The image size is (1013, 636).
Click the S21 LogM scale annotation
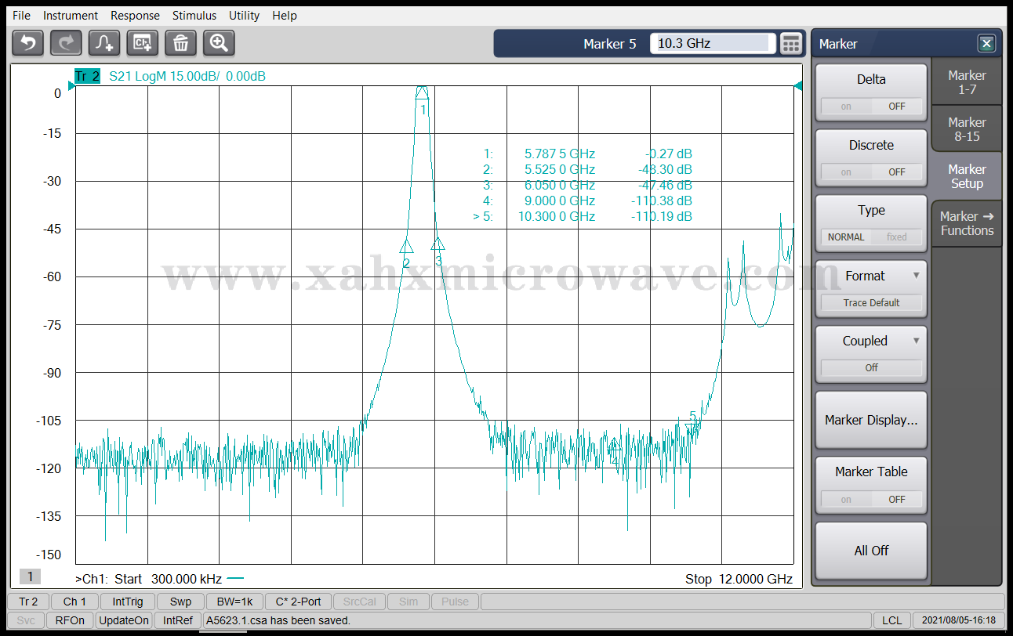tap(187, 76)
